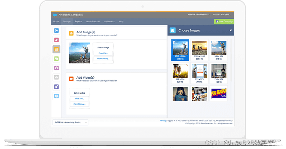The height and width of the screenshot is (149, 286).
Task: Select the 2560 x 1600 library image
Action: 180,50
